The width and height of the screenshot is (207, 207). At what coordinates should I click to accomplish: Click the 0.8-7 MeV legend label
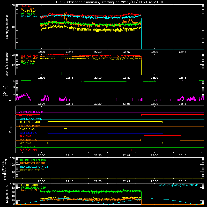(28, 61)
